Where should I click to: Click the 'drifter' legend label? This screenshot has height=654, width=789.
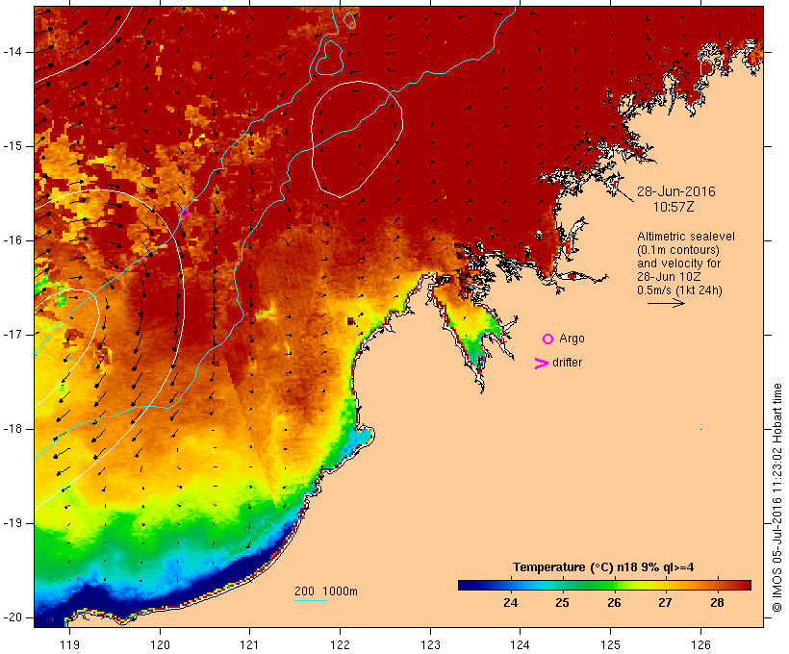coord(567,363)
